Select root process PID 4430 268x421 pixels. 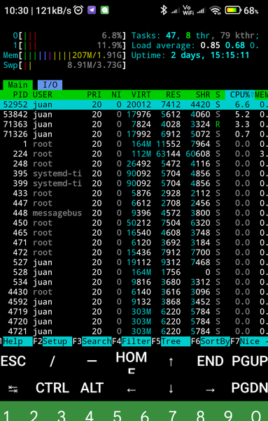pos(134,292)
